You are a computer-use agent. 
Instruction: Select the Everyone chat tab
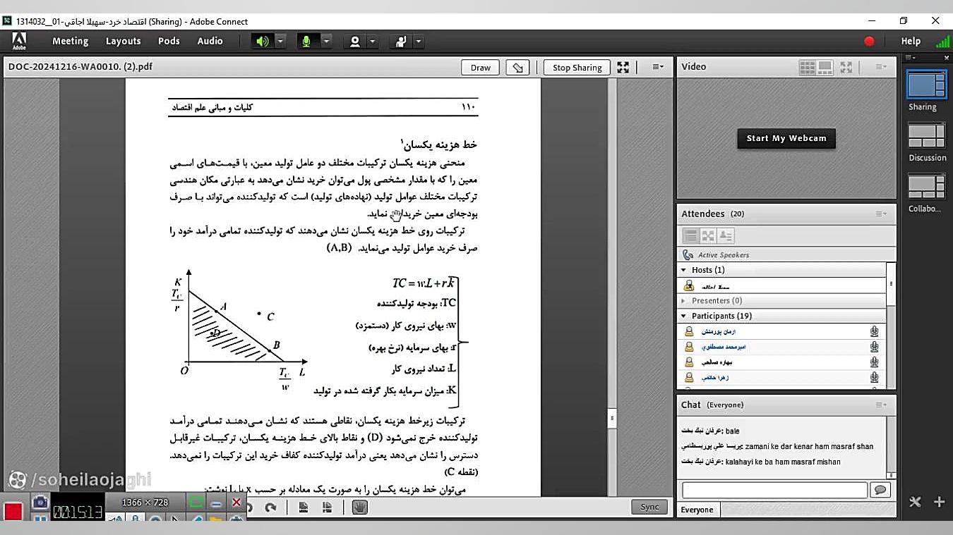point(697,510)
